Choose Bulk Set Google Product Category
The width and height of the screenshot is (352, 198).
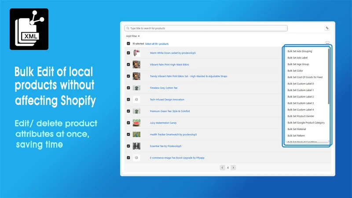(x=306, y=123)
